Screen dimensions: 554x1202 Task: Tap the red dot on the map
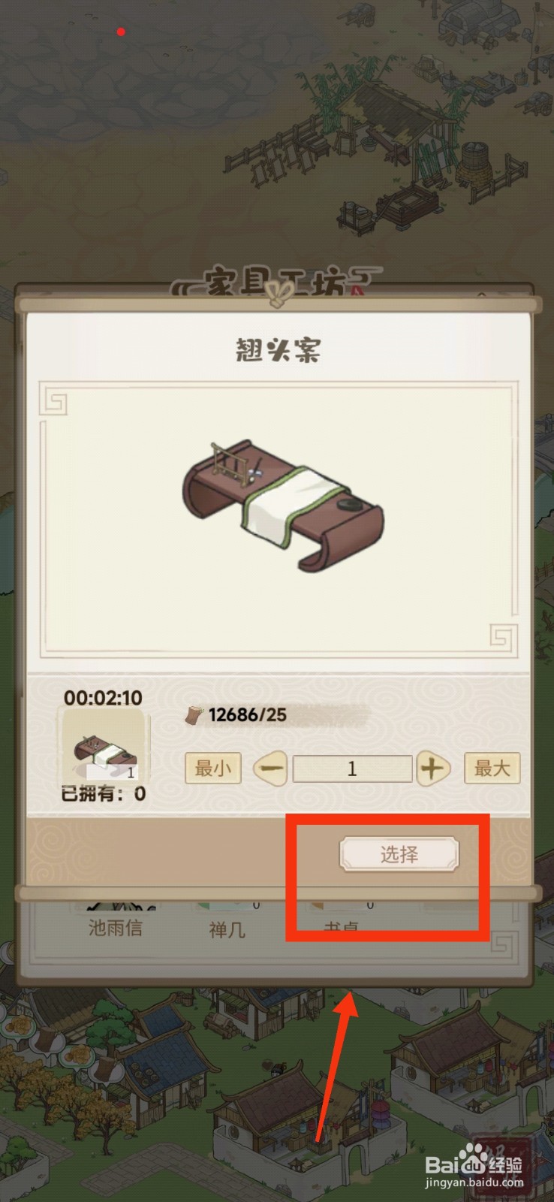(121, 32)
